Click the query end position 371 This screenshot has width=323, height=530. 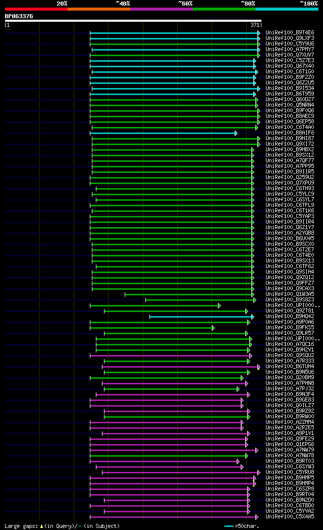click(x=255, y=25)
